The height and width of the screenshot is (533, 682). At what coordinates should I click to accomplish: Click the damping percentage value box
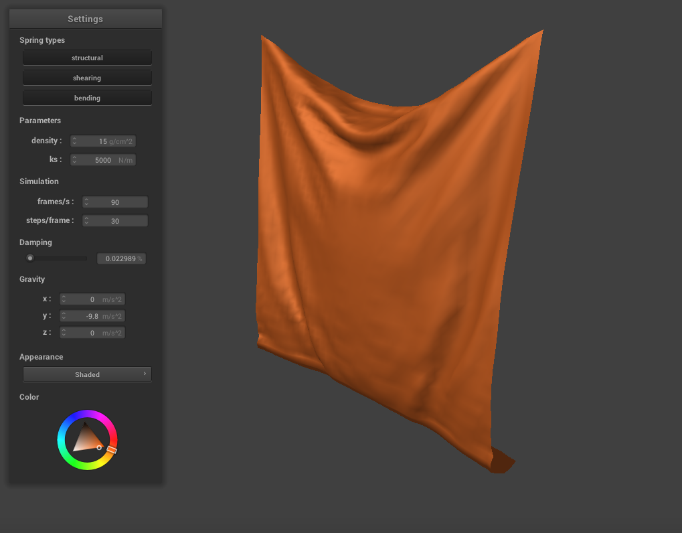121,258
